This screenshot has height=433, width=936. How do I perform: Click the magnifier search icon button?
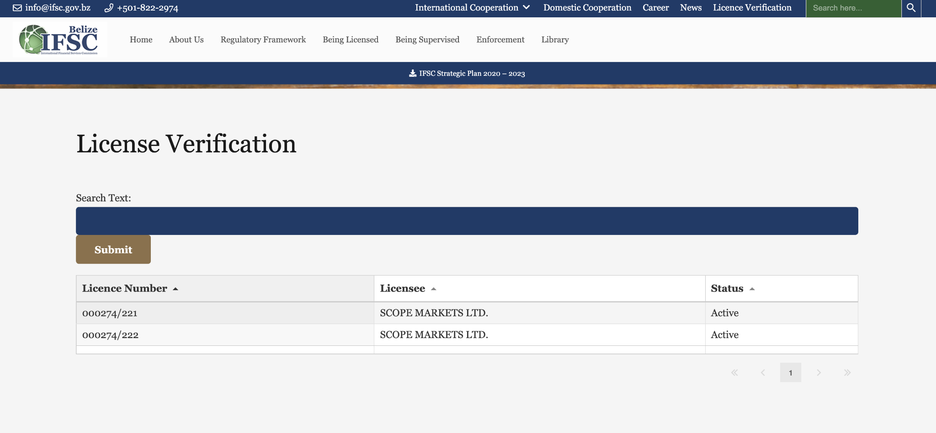point(911,8)
